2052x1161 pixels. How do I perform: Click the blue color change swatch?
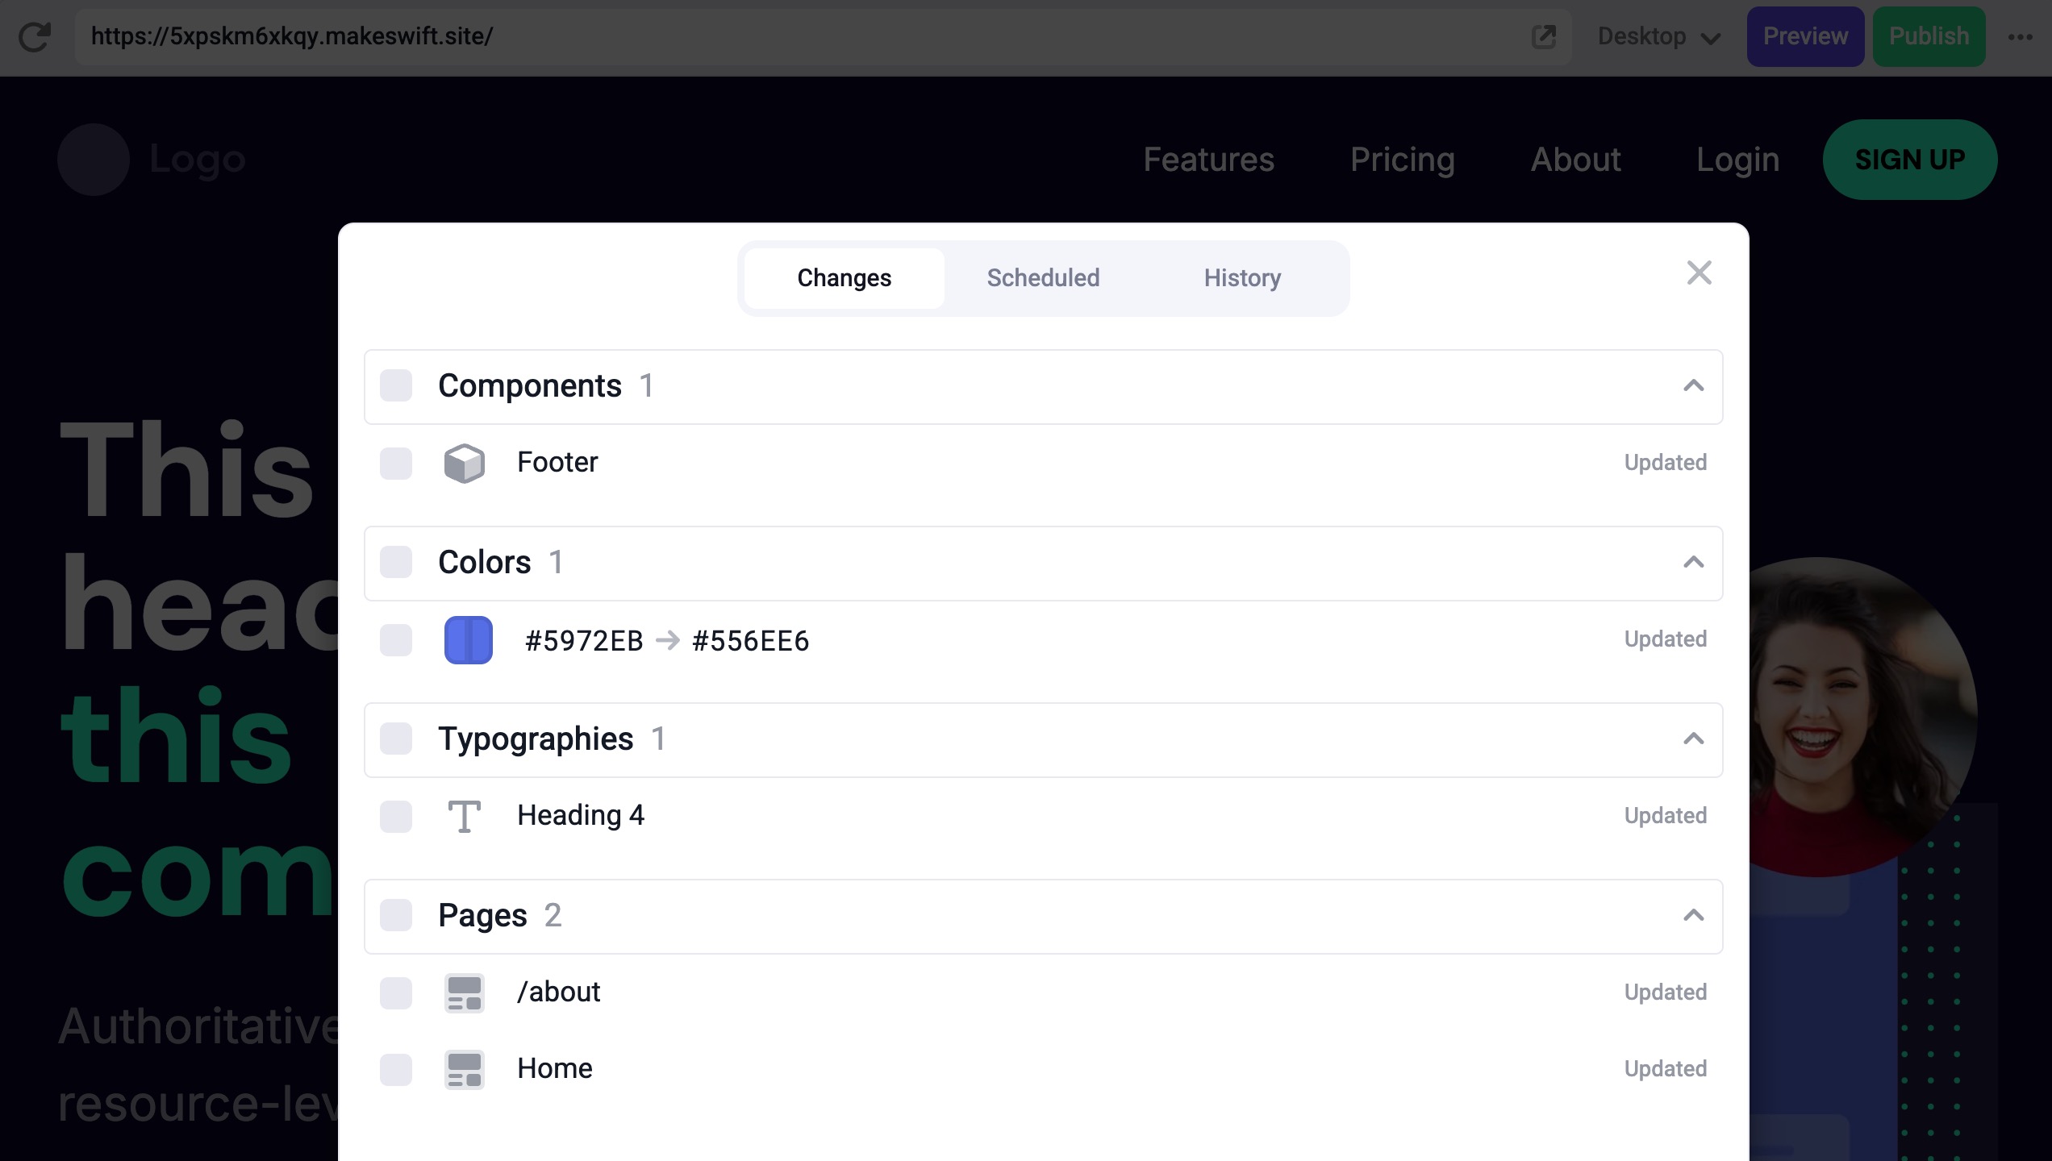[469, 640]
